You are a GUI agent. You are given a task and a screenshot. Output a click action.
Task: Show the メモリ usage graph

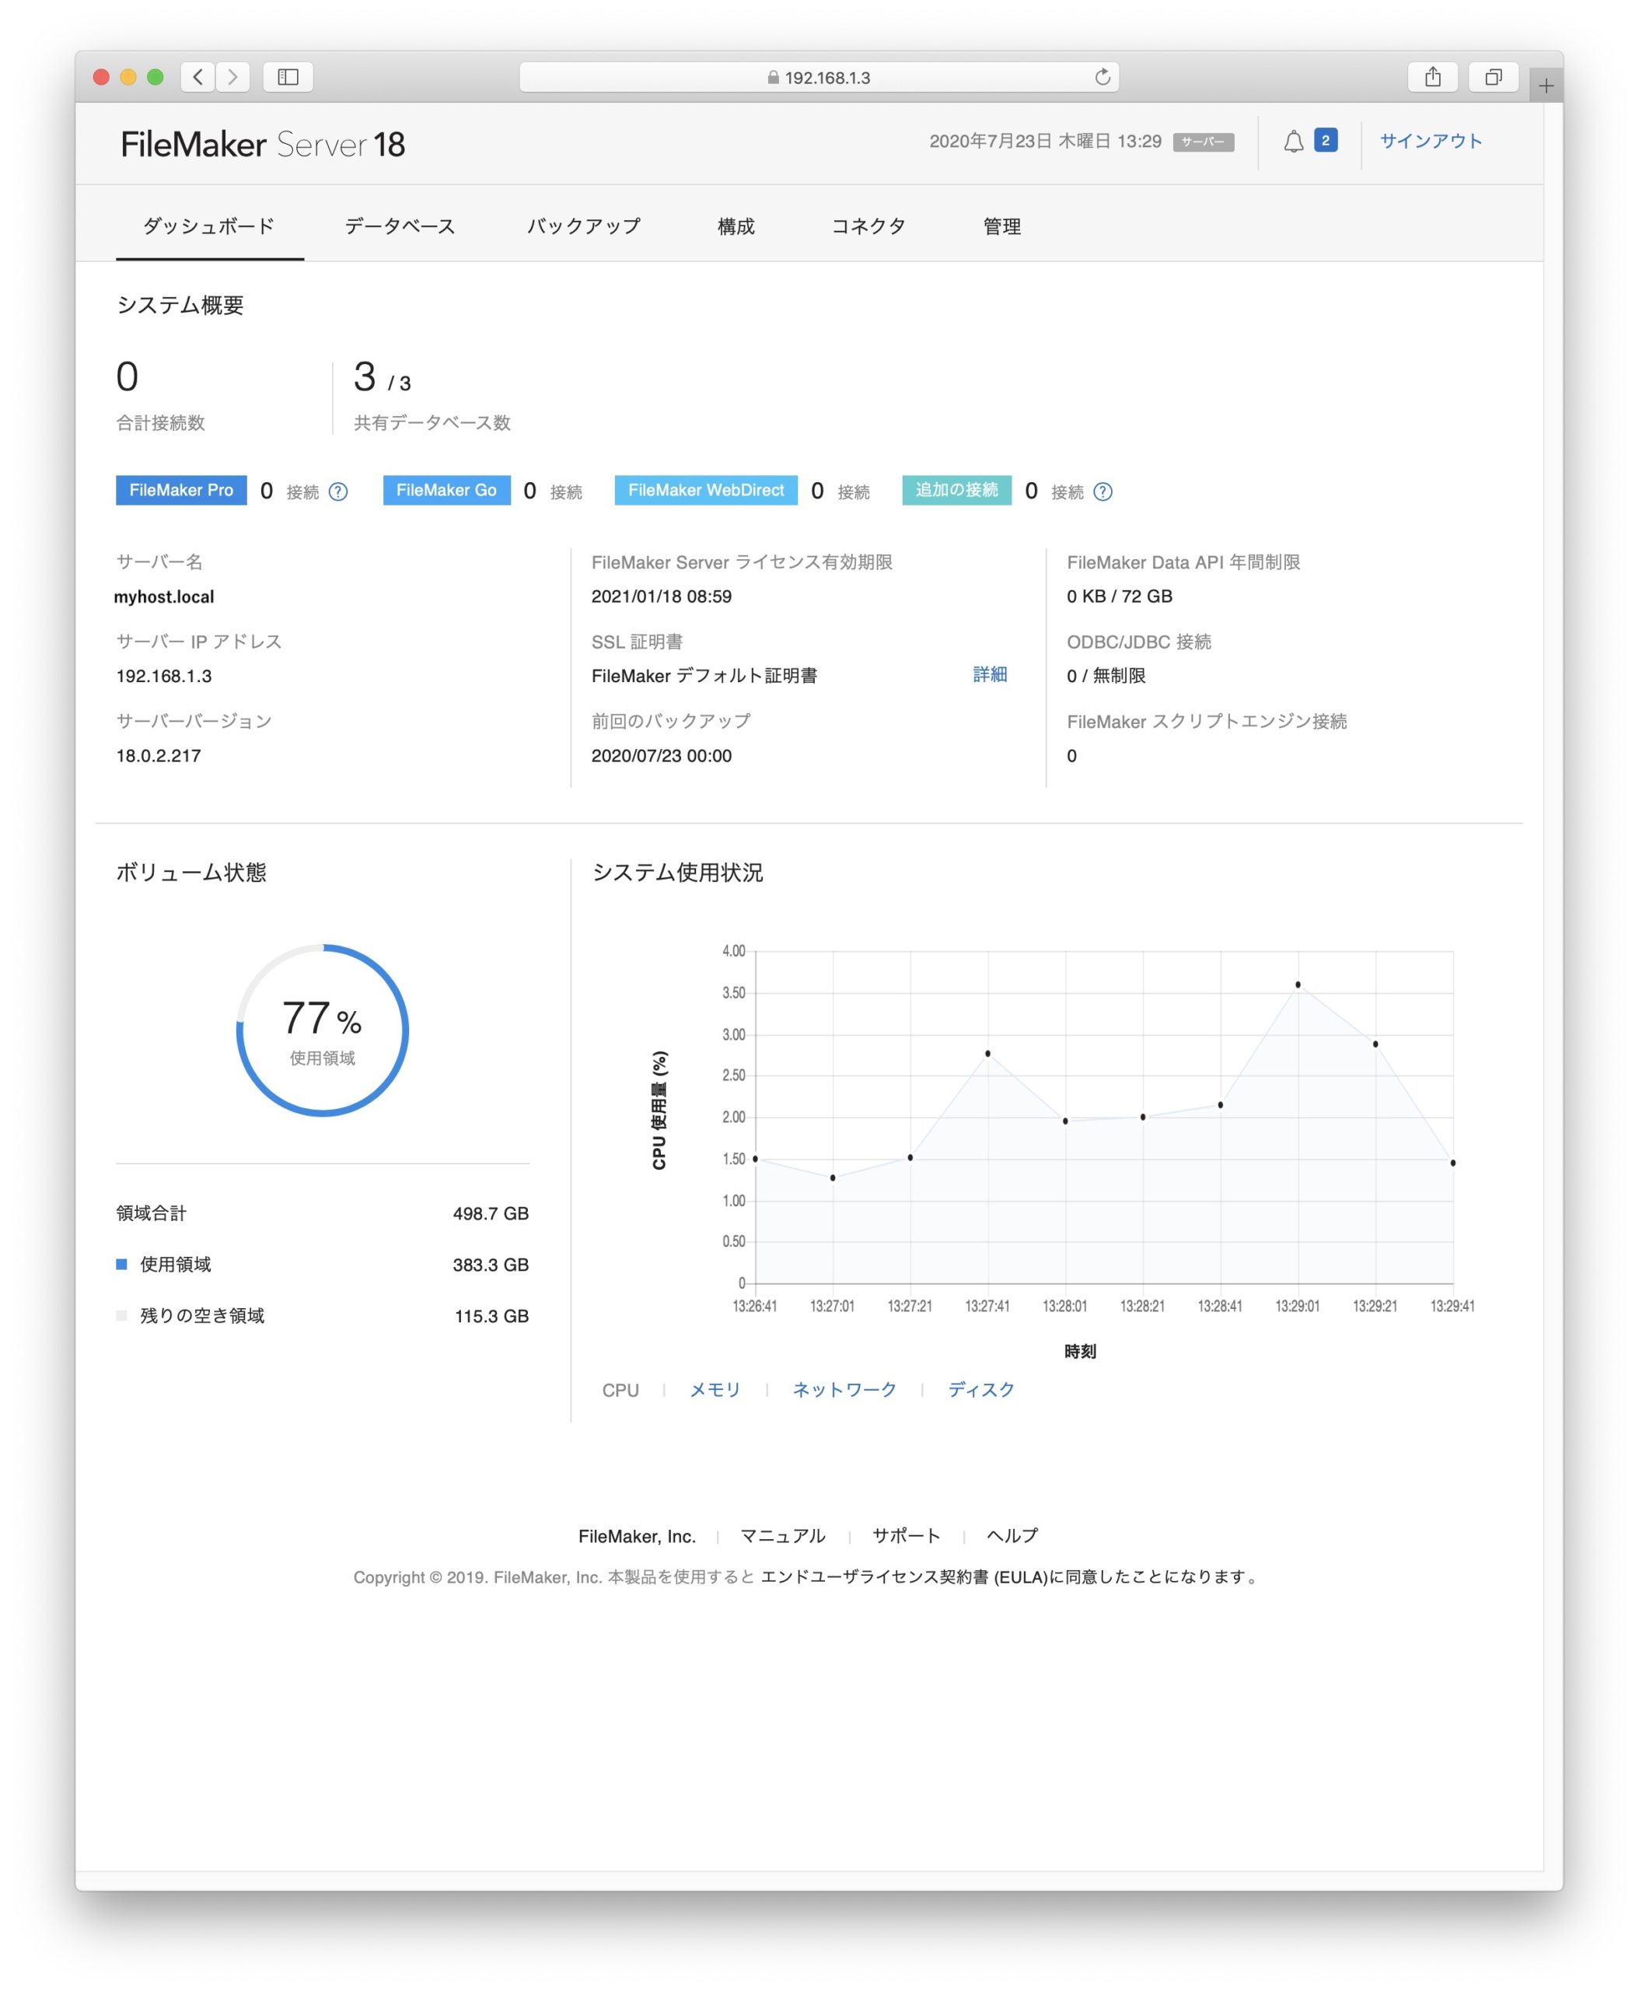[x=715, y=1389]
